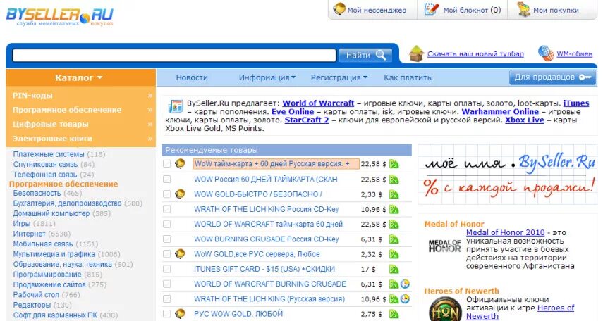Open the Eve Online link
The width and height of the screenshot is (603, 321).
[x=293, y=112]
